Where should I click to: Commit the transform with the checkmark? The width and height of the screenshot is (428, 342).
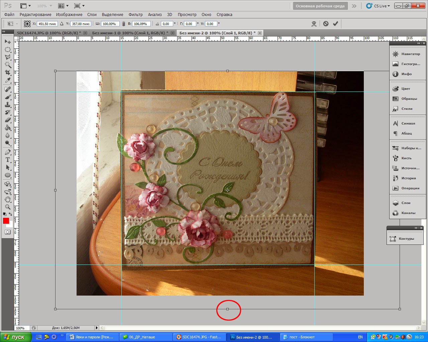335,23
